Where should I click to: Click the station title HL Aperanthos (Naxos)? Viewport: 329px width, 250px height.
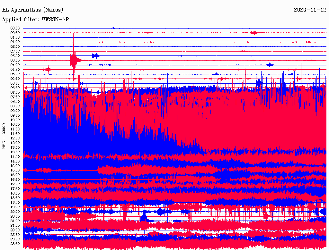(32, 10)
